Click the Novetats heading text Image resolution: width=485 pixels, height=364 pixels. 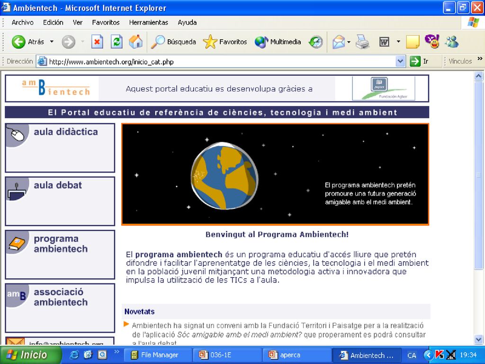[x=139, y=312]
